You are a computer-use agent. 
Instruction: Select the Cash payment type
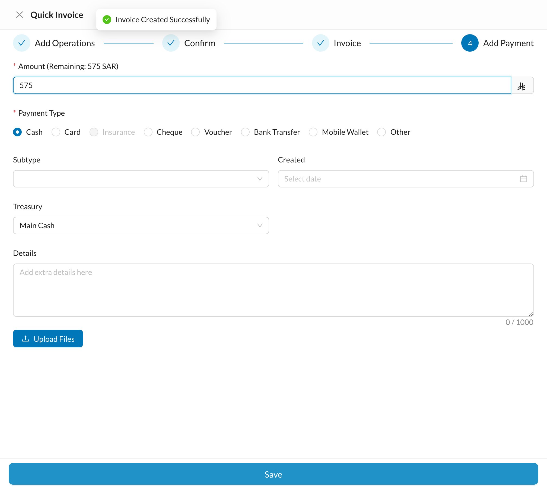pyautogui.click(x=17, y=132)
